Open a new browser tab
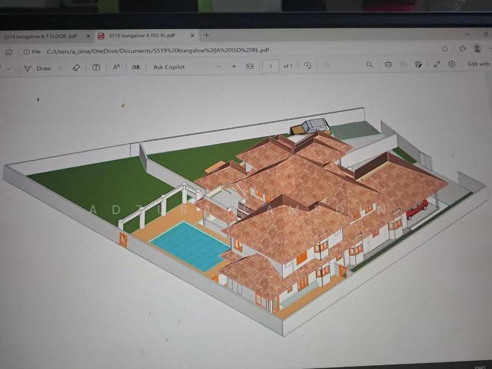 click(x=206, y=35)
